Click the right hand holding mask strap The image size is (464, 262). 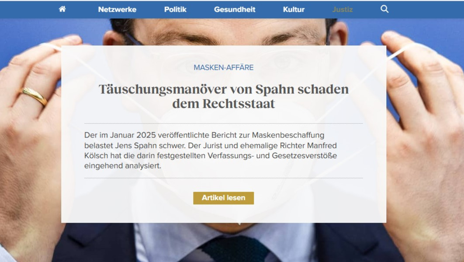point(423,133)
